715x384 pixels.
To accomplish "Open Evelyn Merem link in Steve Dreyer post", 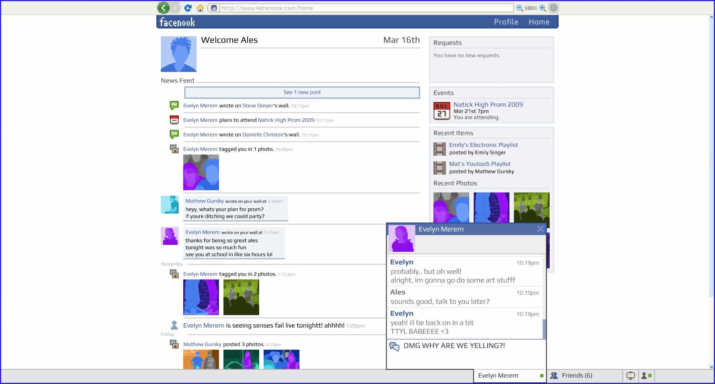I will pos(200,106).
